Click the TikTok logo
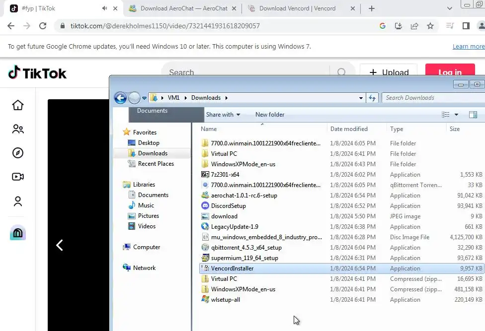The image size is (485, 331). pyautogui.click(x=37, y=73)
